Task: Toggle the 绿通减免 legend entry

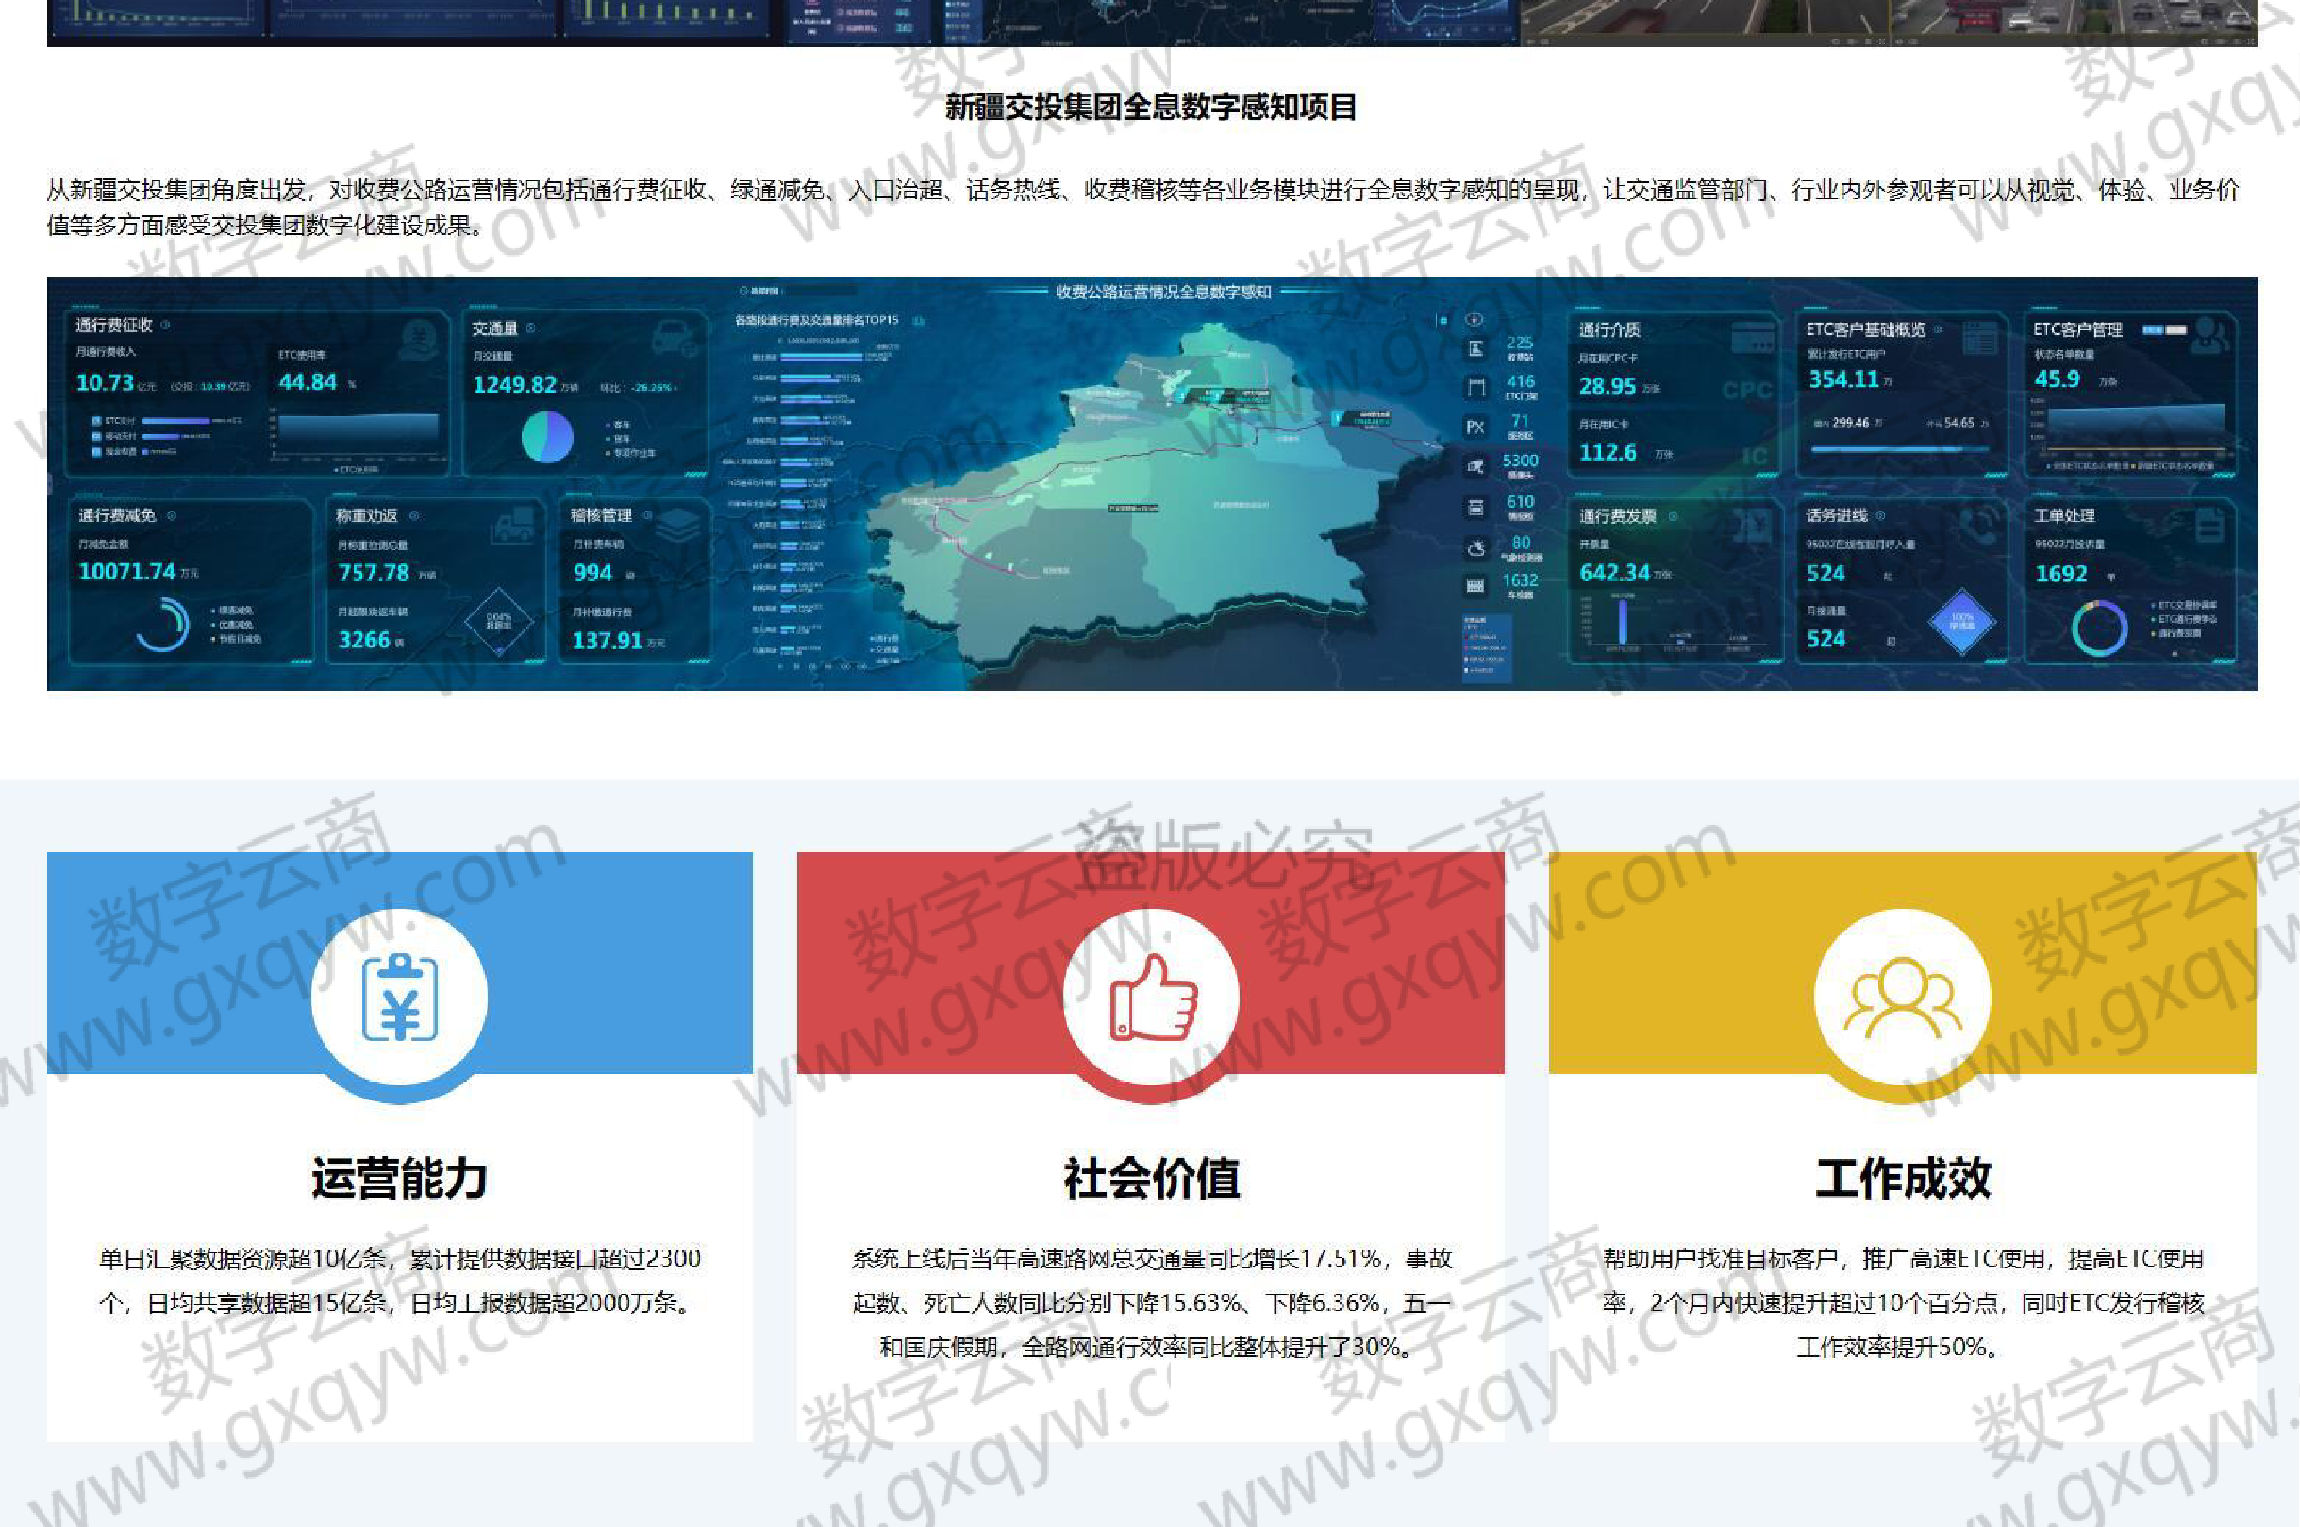Action: coord(232,611)
